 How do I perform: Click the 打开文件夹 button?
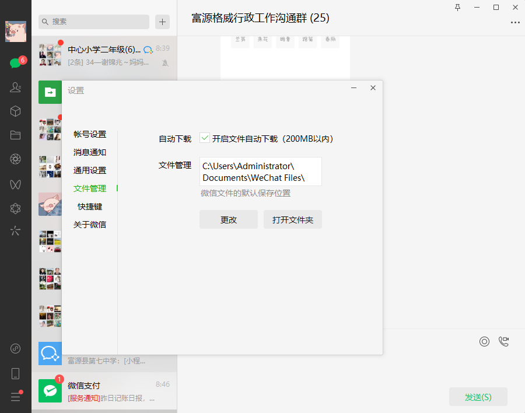click(293, 219)
